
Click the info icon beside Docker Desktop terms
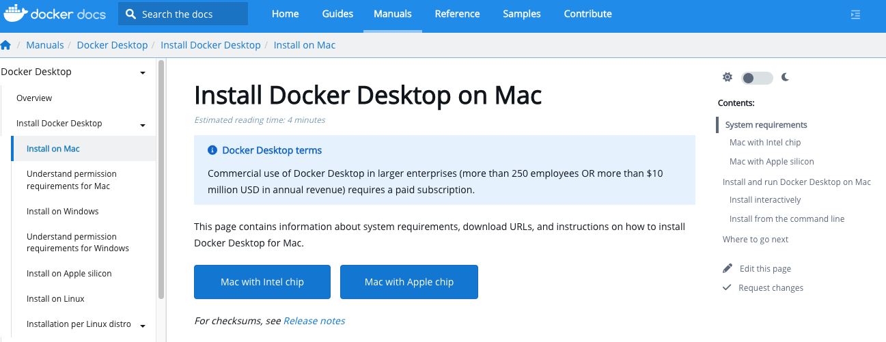click(212, 150)
